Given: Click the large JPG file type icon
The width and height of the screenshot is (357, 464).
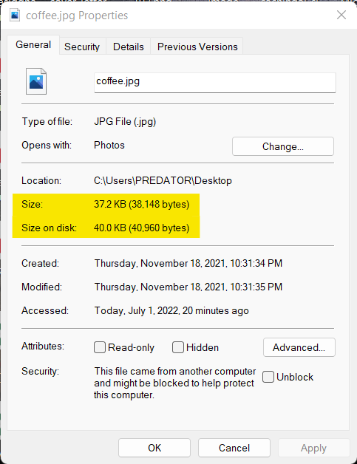Looking at the screenshot, I should coord(36,81).
